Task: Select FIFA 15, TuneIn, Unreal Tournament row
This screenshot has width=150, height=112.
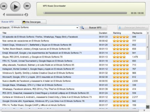Action: pyautogui.click(x=73, y=61)
